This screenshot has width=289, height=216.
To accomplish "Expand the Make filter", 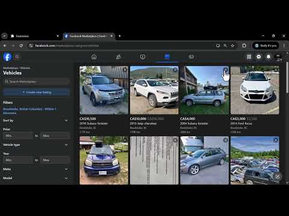I will point(36,169).
